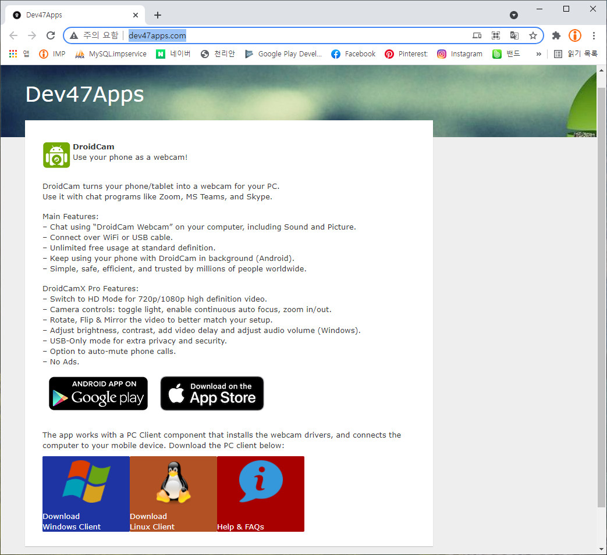Viewport: 607px width, 555px height.
Task: Select the Dev47Apps browser tab
Action: click(x=75, y=15)
